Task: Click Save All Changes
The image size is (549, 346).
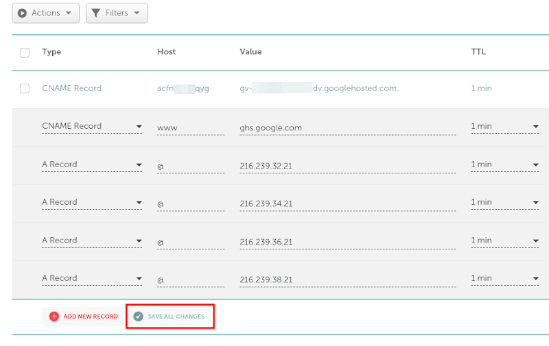Action: click(170, 317)
